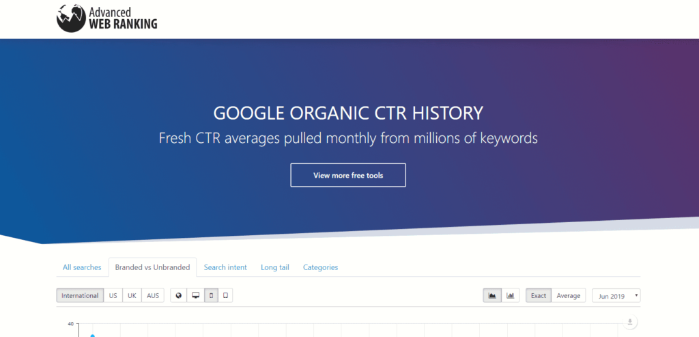Select the desktop device icon

[195, 295]
